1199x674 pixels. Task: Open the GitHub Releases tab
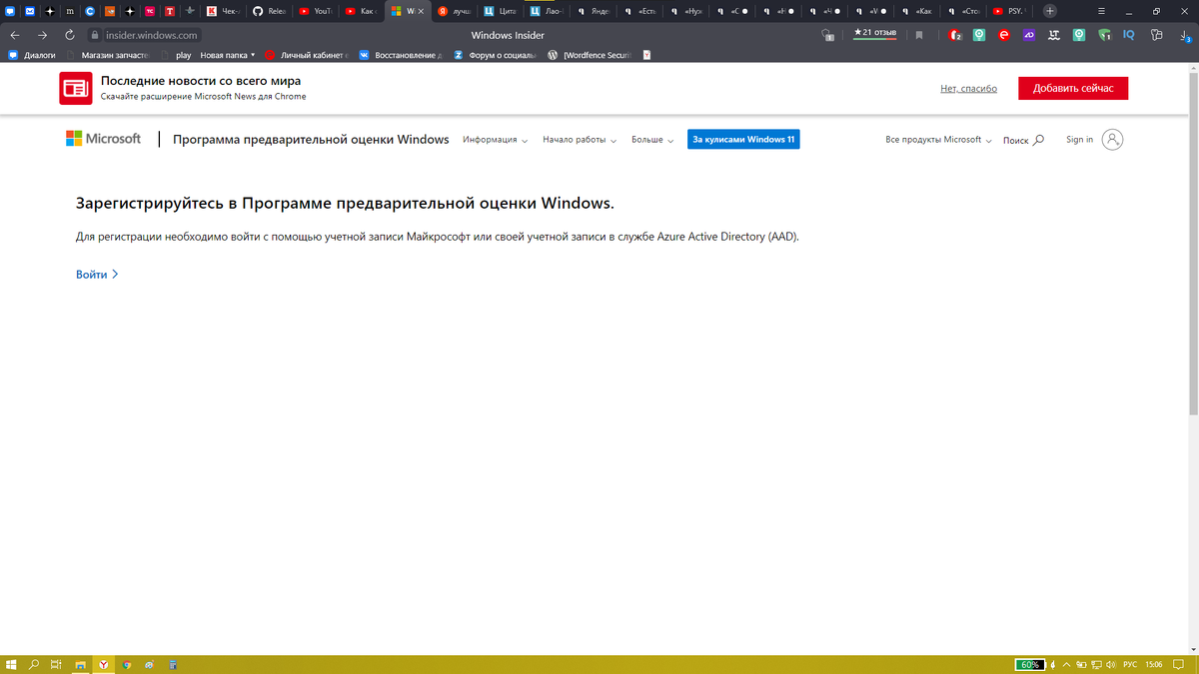pos(269,11)
